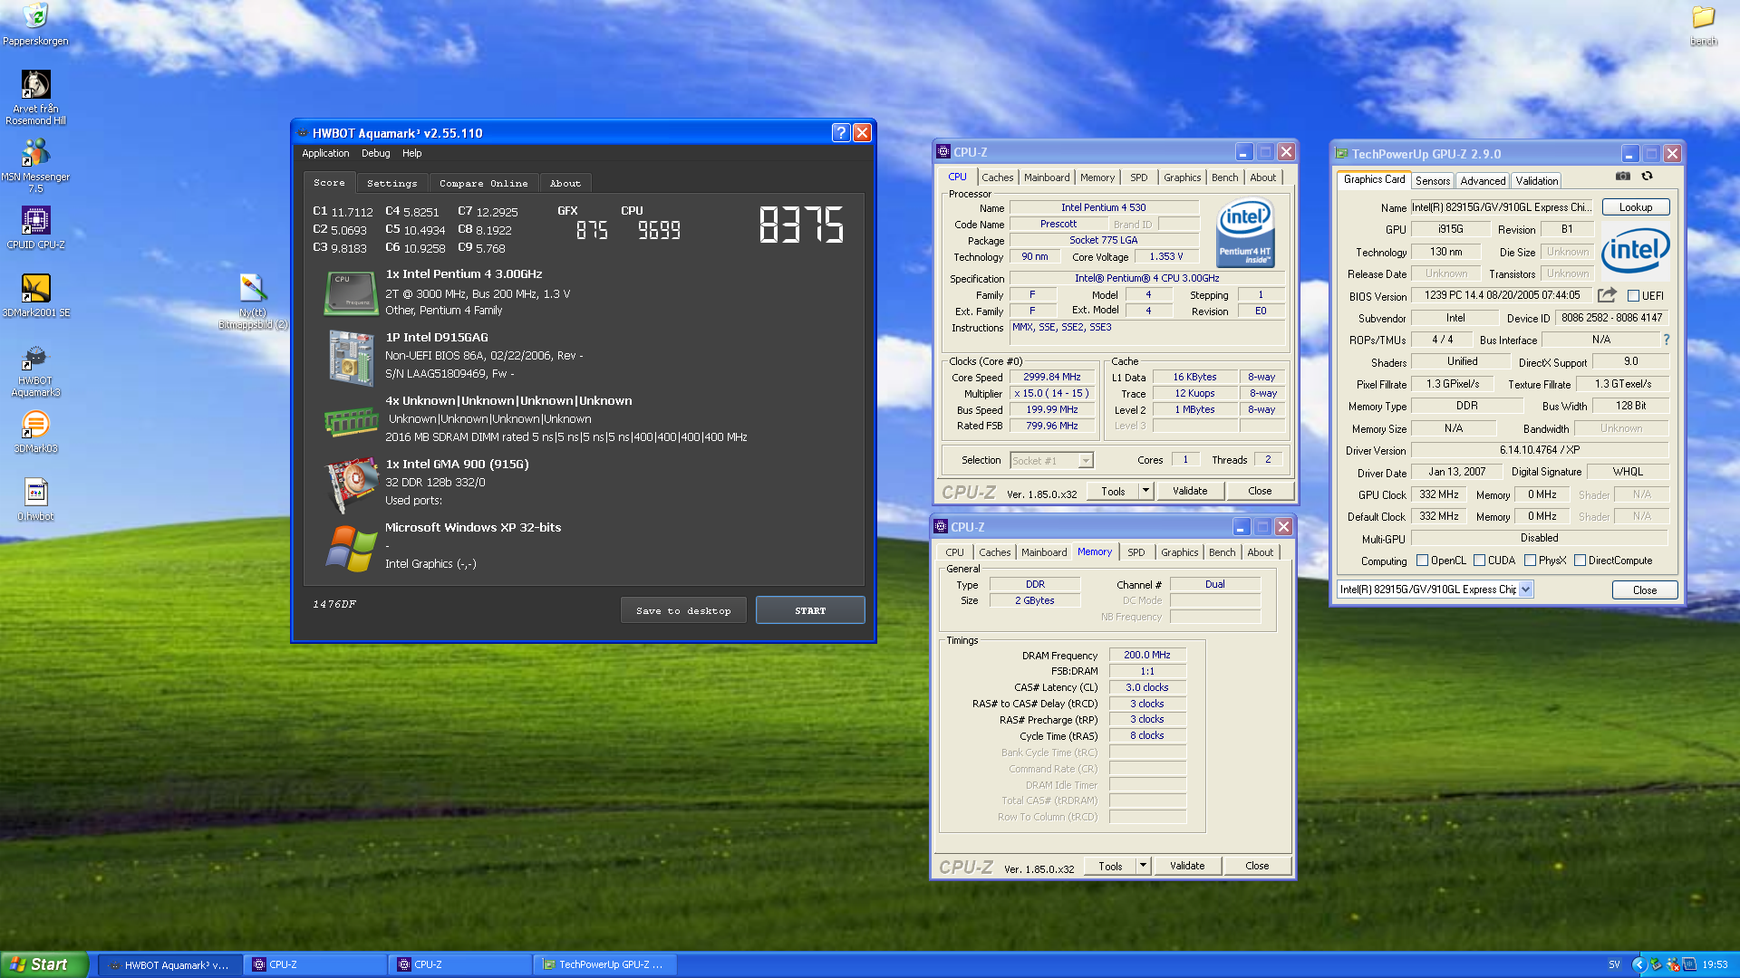The image size is (1740, 978).
Task: Click GPU-Z refresh icon
Action: [x=1647, y=176]
